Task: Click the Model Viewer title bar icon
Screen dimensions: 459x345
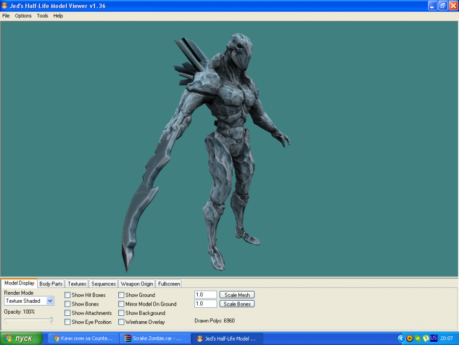Action: (x=5, y=5)
